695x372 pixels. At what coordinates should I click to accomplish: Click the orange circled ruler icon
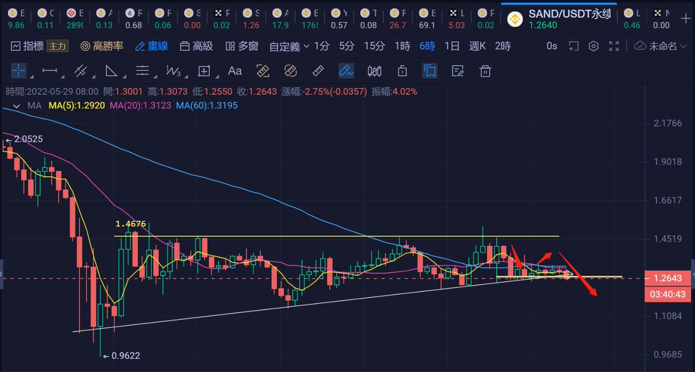(291, 71)
